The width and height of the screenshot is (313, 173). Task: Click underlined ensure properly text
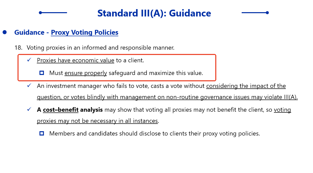(x=86, y=73)
